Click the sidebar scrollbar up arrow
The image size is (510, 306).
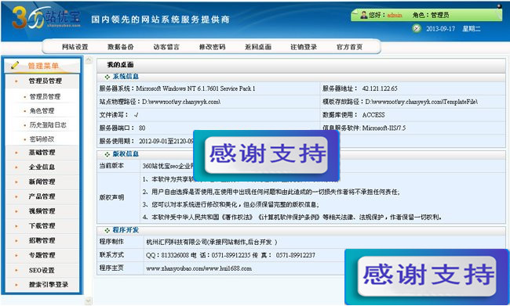pyautogui.click(x=89, y=60)
